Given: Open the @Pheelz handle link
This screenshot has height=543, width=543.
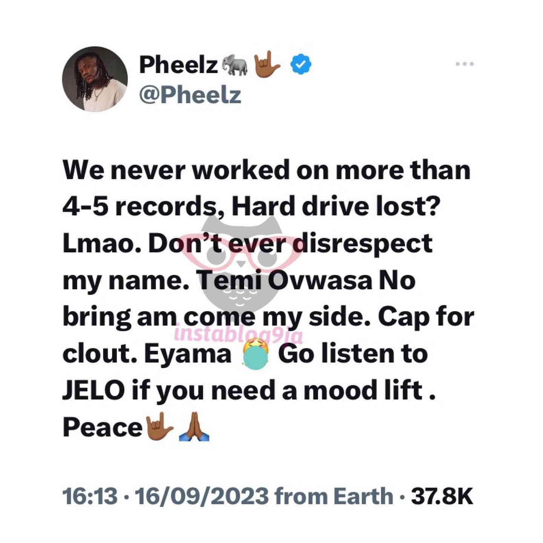Looking at the screenshot, I should tap(190, 95).
